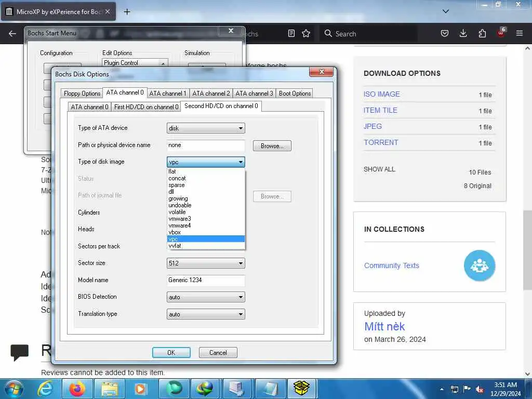Choose concat in disk image list
This screenshot has width=532, height=399.
pyautogui.click(x=206, y=179)
